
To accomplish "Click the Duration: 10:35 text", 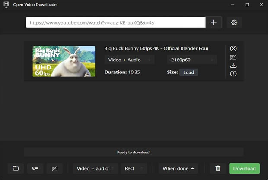I will point(122,72).
